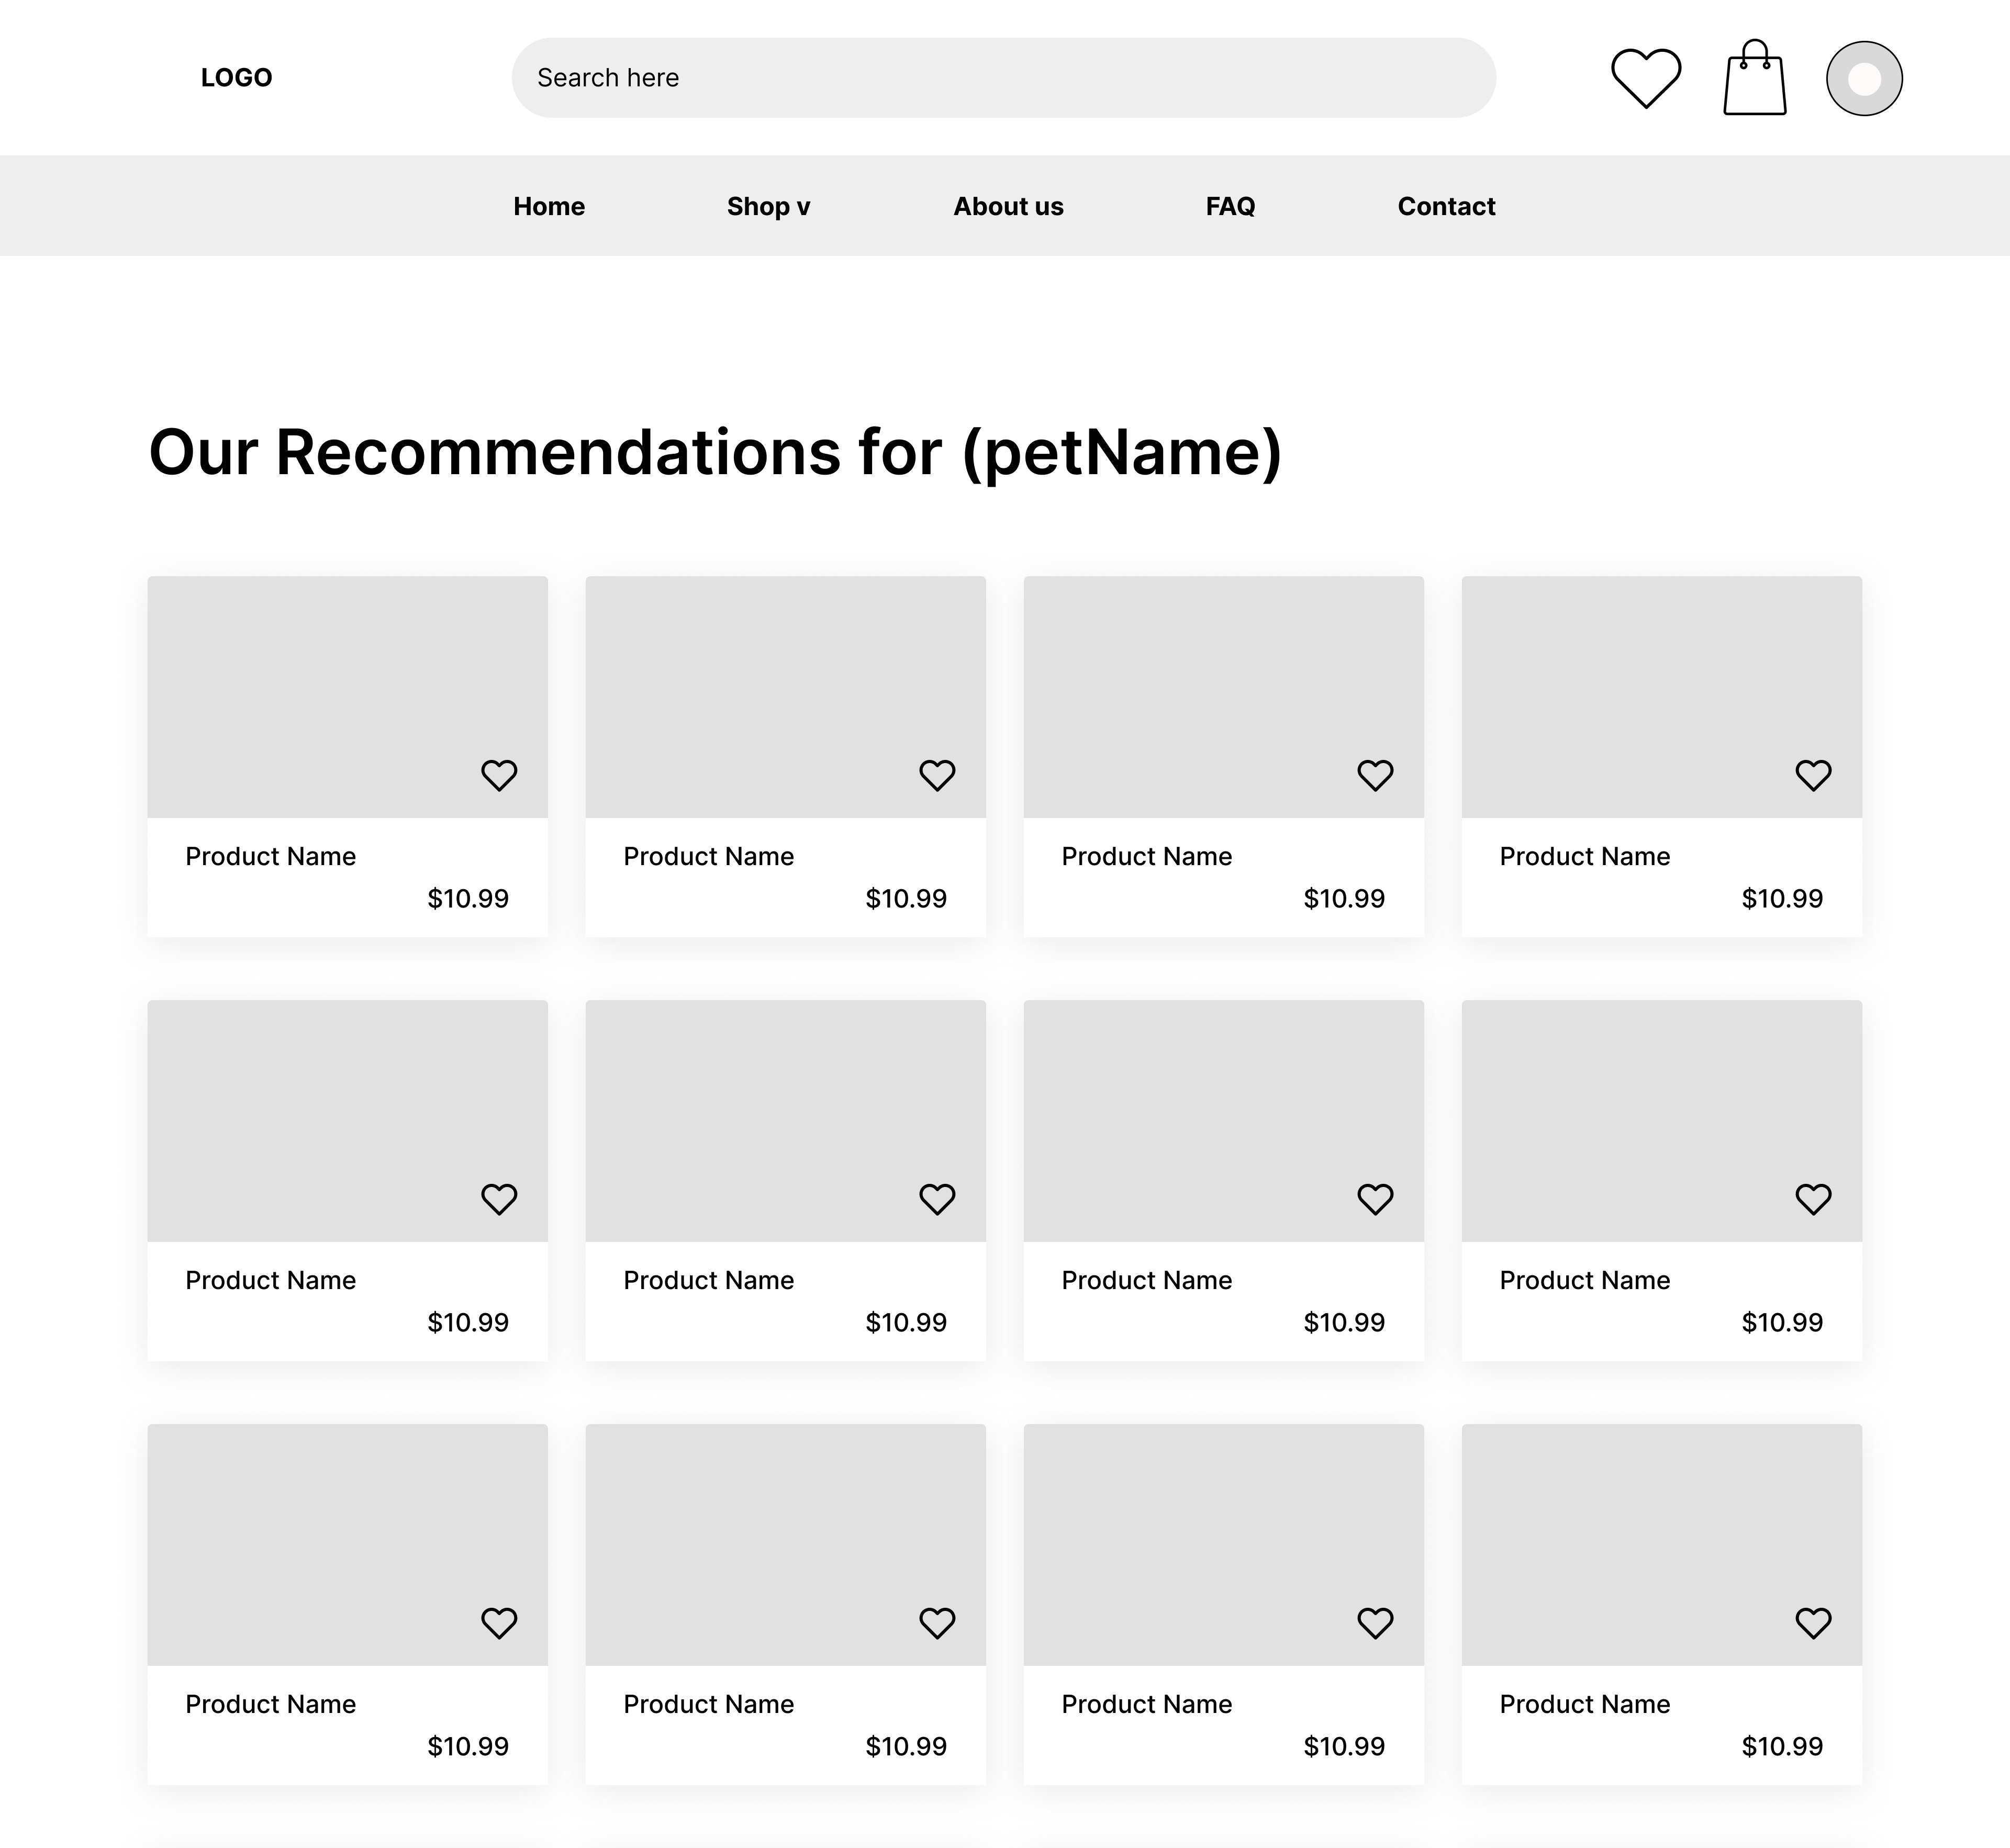Click $10.99 price on first top-row card
Viewport: 2010px width, 1848px height.
[x=468, y=898]
